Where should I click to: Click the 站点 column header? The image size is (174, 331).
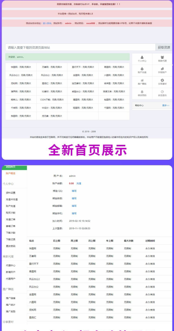(32, 241)
